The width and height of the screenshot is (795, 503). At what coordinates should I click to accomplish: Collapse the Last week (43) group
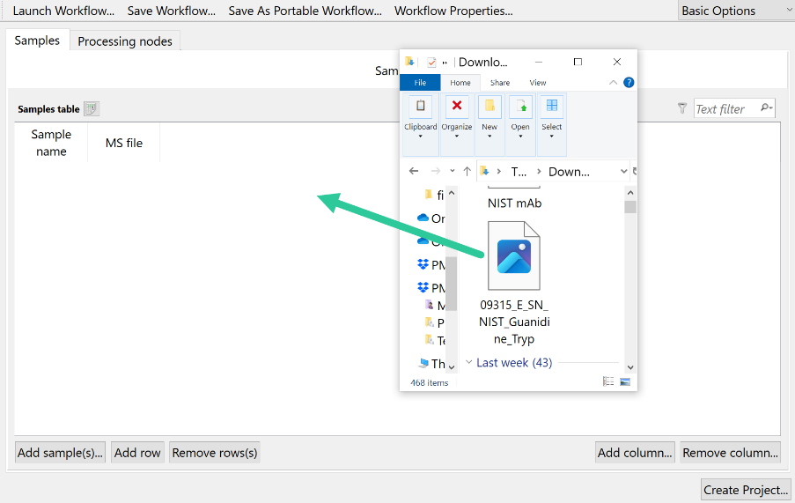tap(469, 362)
